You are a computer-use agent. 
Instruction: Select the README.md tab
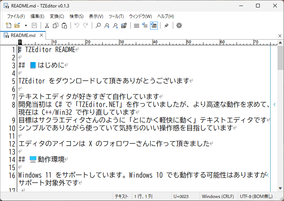point(22,35)
